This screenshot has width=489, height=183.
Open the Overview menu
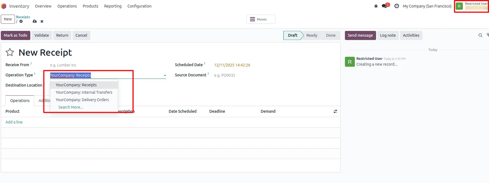coord(43,6)
